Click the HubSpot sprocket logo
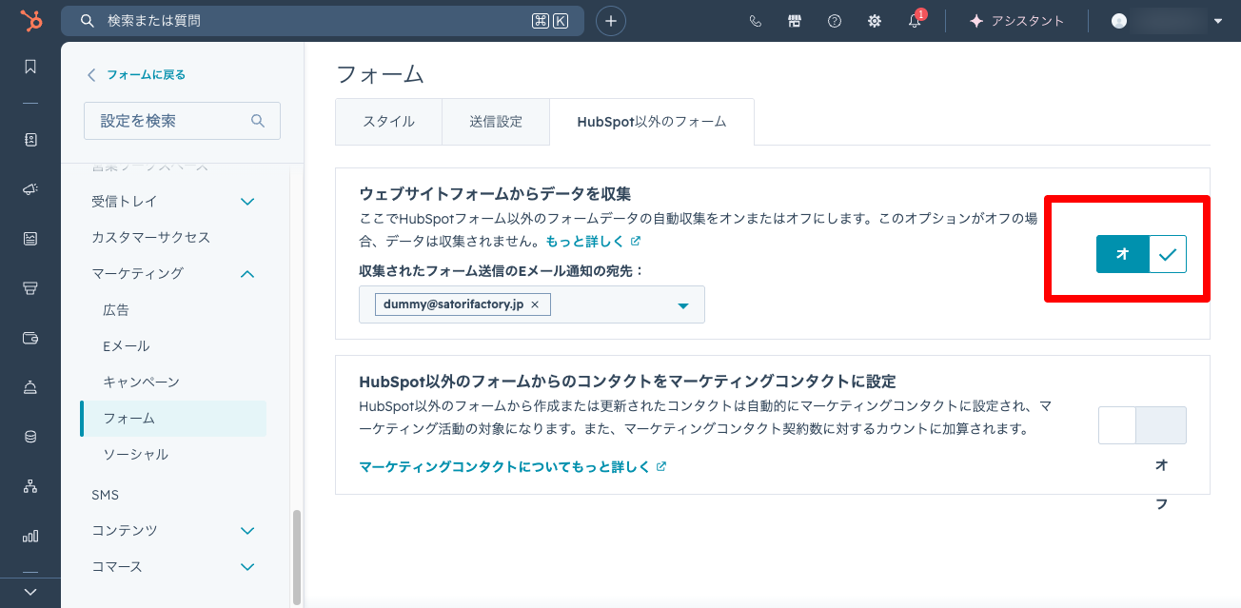Viewport: 1241px width, 608px height. pyautogui.click(x=30, y=21)
